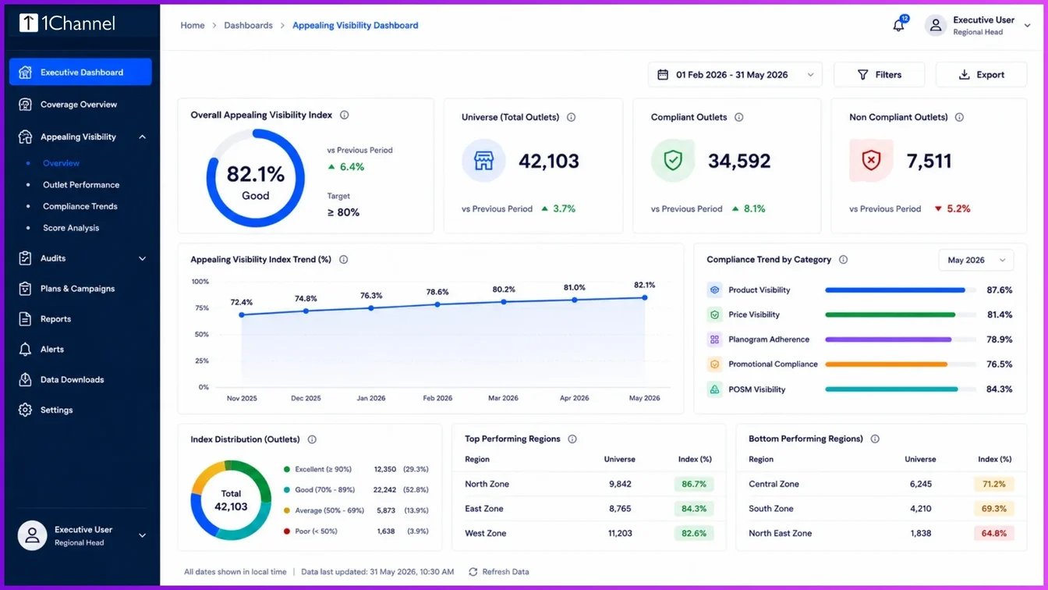Click the East Zone row
The width and height of the screenshot is (1048, 590).
(x=589, y=509)
